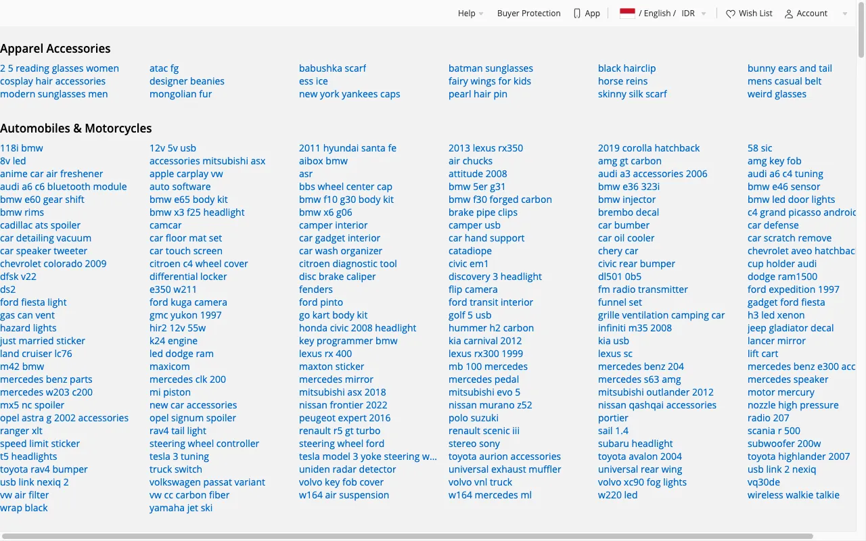
Task: Open 'designer beanies' link
Action: coord(187,81)
